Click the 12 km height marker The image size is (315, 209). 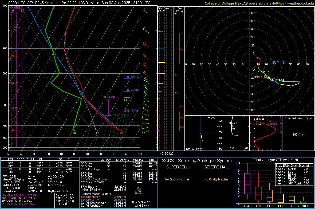pyautogui.click(x=16, y=27)
